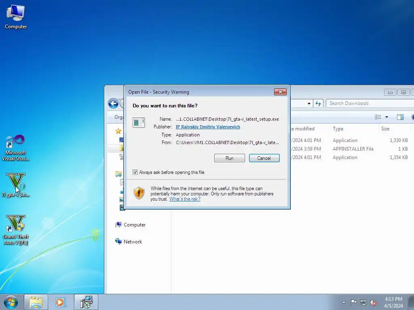414x310 pixels.
Task: Uncheck Always ask before opening this file
Action: pyautogui.click(x=135, y=172)
